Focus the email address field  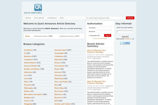coord(125,32)
